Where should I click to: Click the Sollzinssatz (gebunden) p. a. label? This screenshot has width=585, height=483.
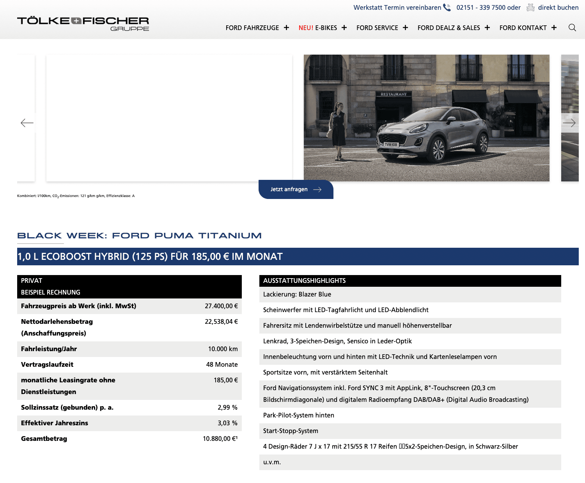(x=67, y=407)
